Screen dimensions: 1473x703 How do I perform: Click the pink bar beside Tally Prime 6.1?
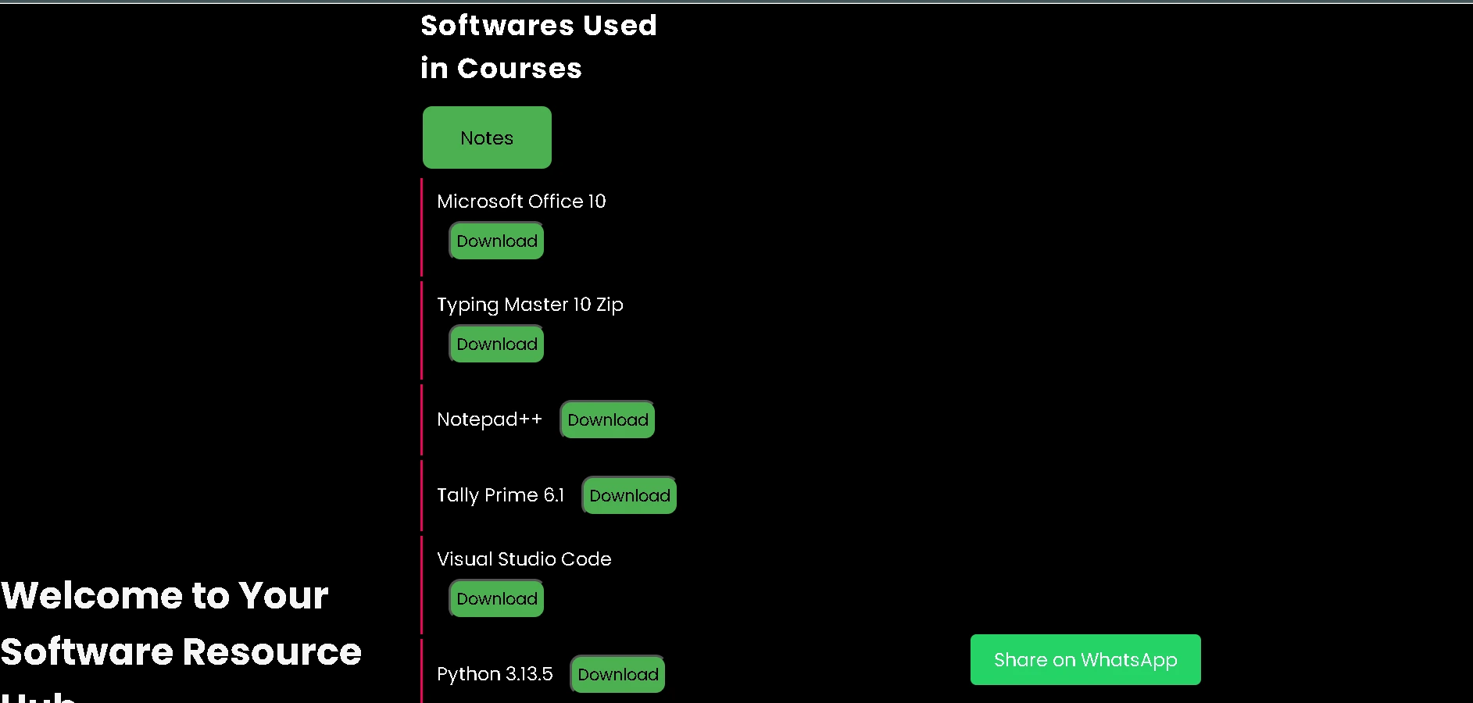(x=422, y=495)
